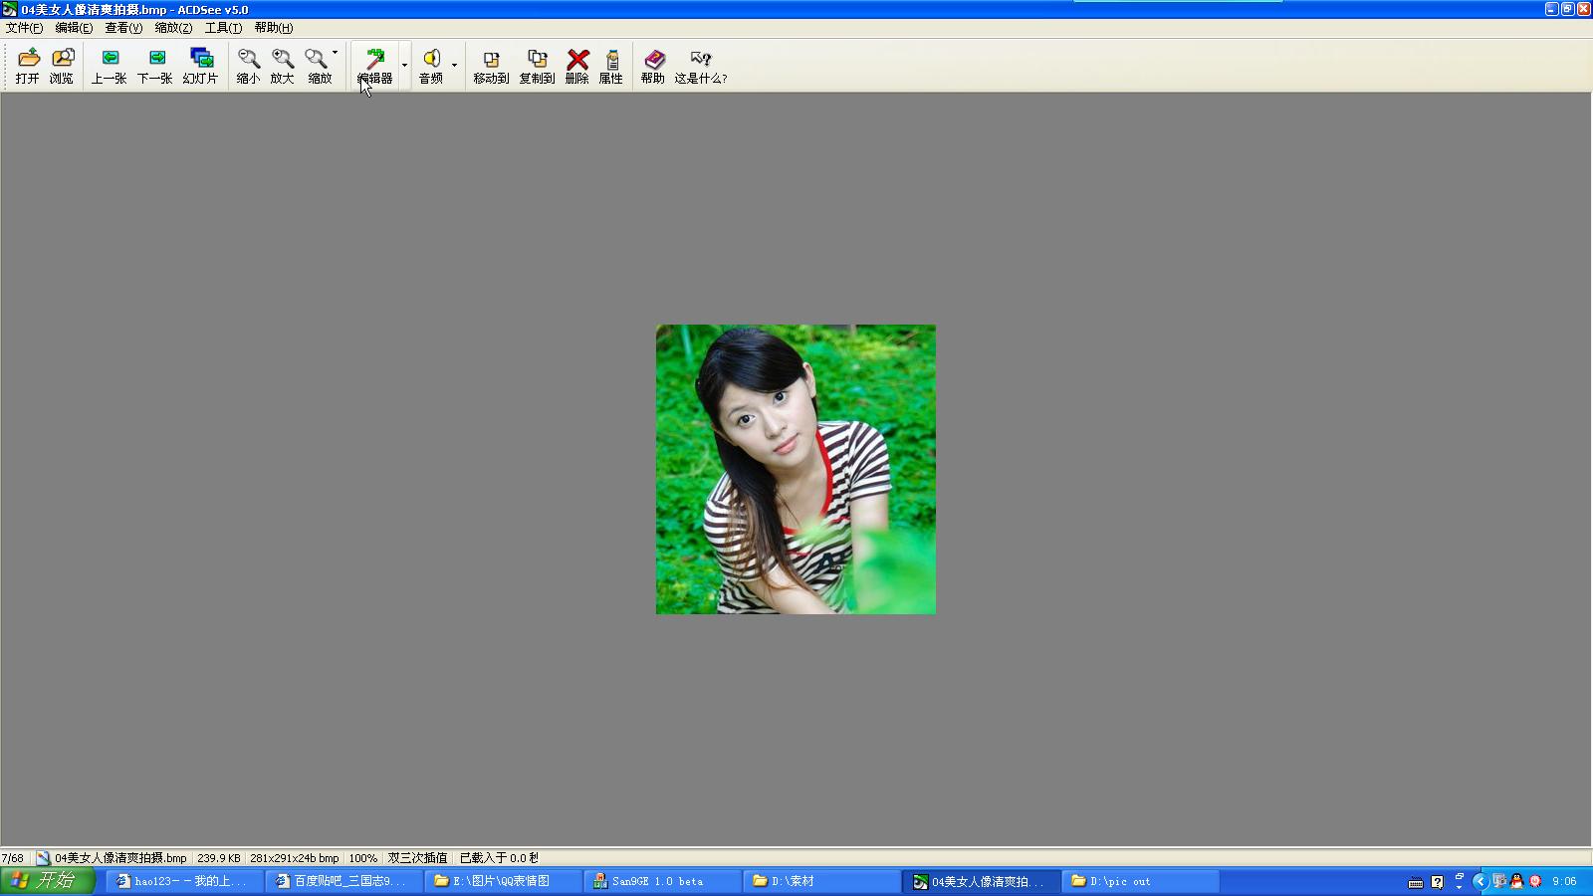
Task: Click the 7/68 image counter in status bar
Action: tap(13, 858)
